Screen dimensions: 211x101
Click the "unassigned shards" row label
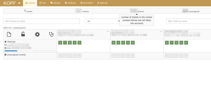click(x=16, y=55)
